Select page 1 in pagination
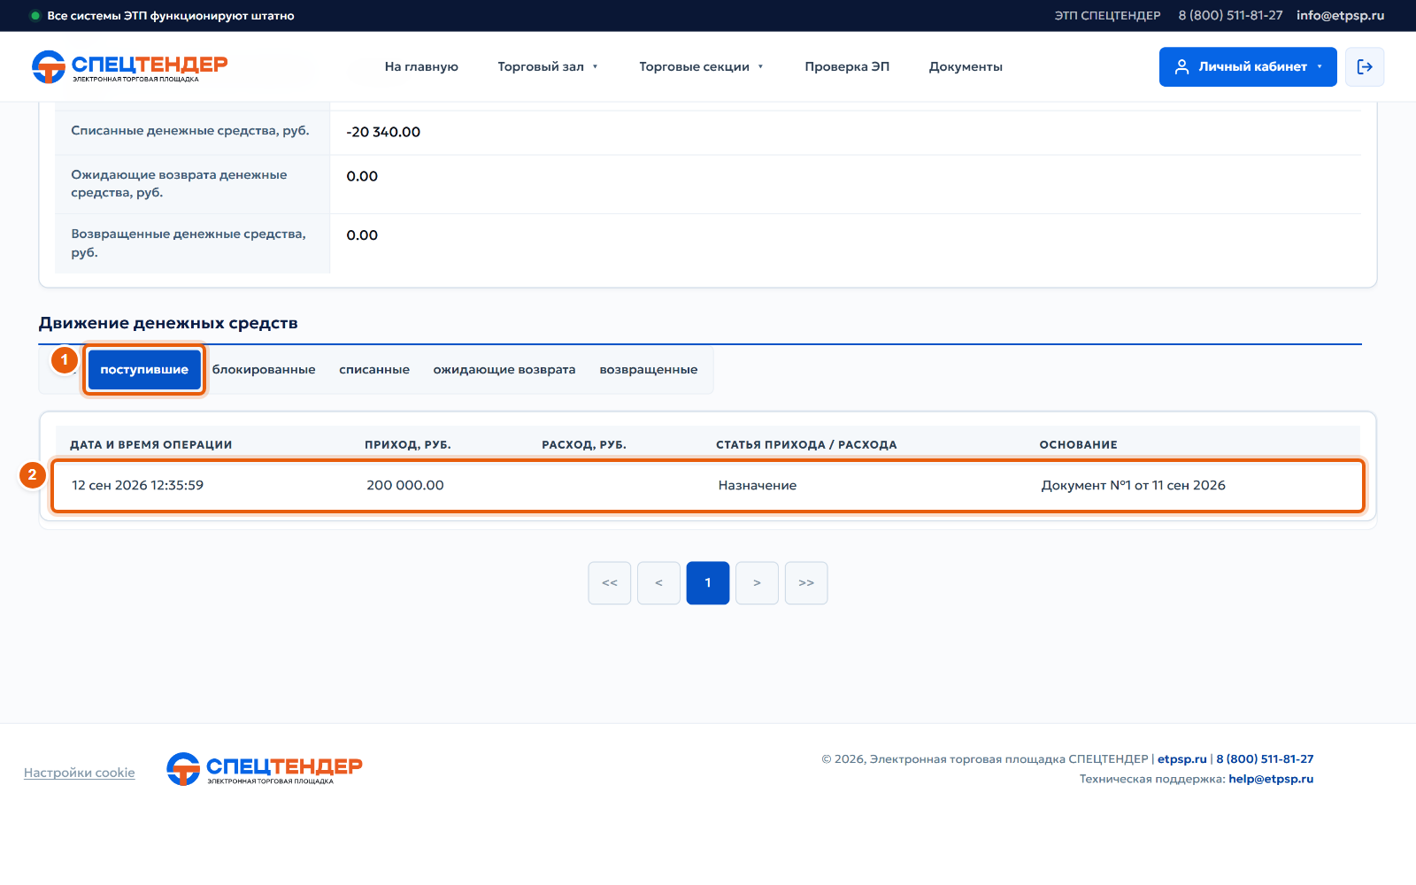 pyautogui.click(x=708, y=583)
